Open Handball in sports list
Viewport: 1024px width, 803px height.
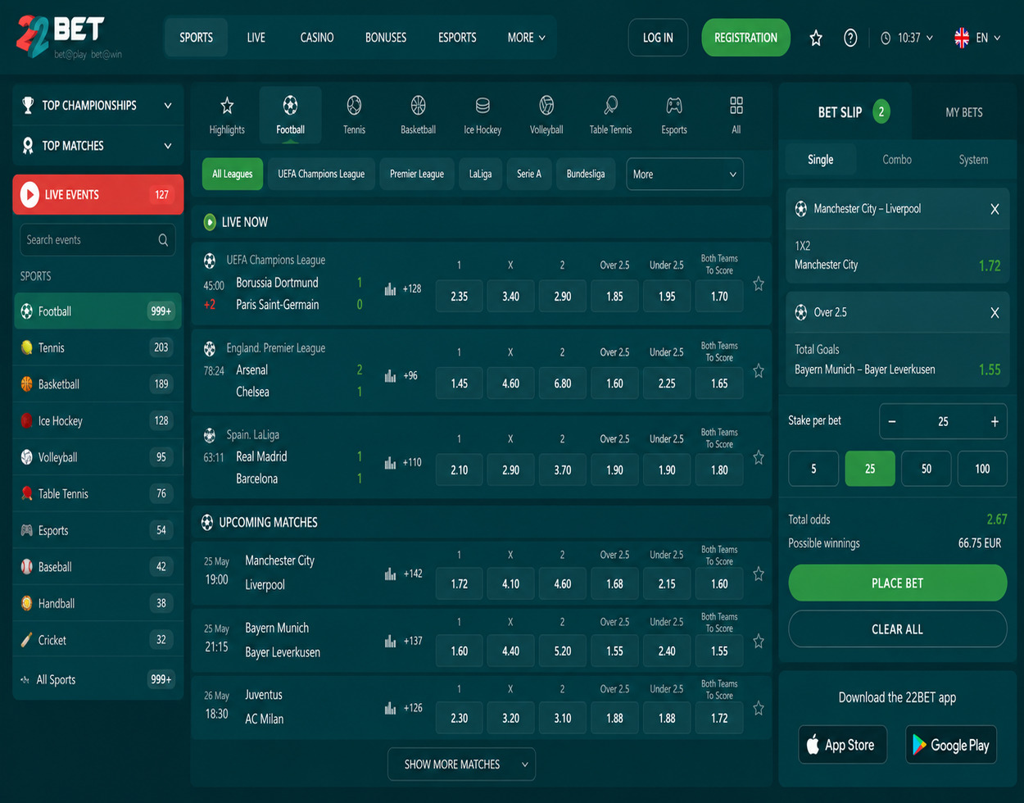point(97,603)
